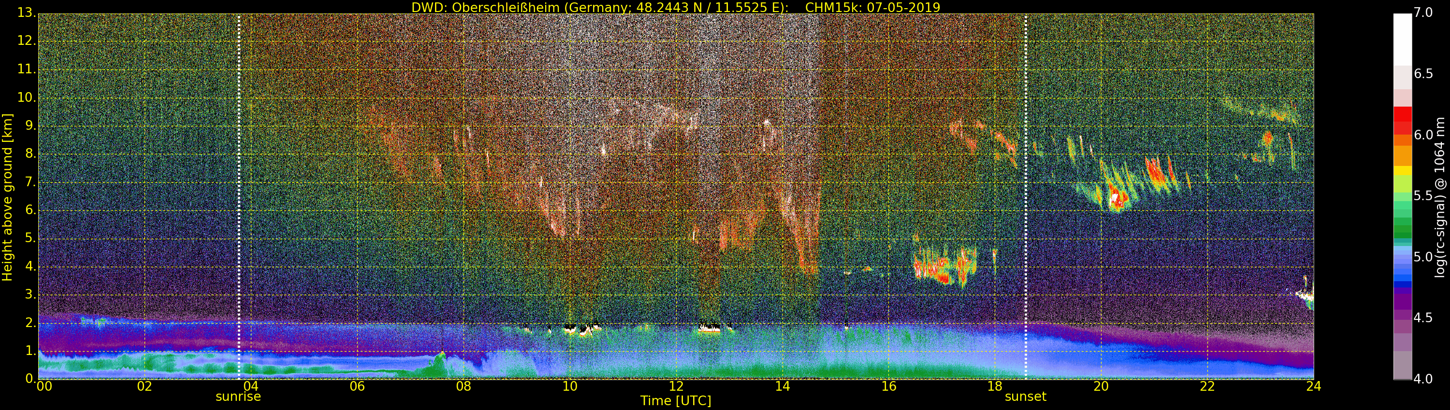Click the white segment of the colorbar

[1402, 40]
